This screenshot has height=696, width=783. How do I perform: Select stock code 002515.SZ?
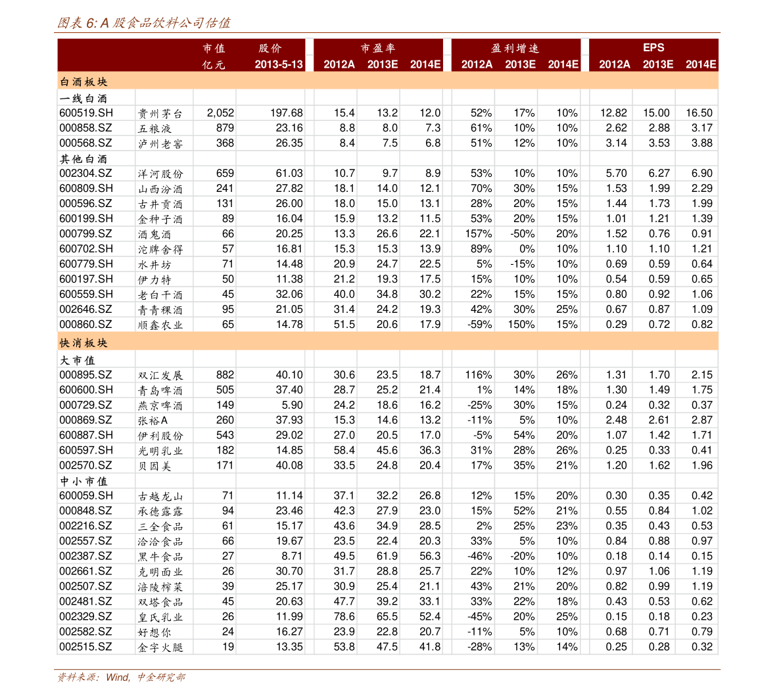pos(85,647)
